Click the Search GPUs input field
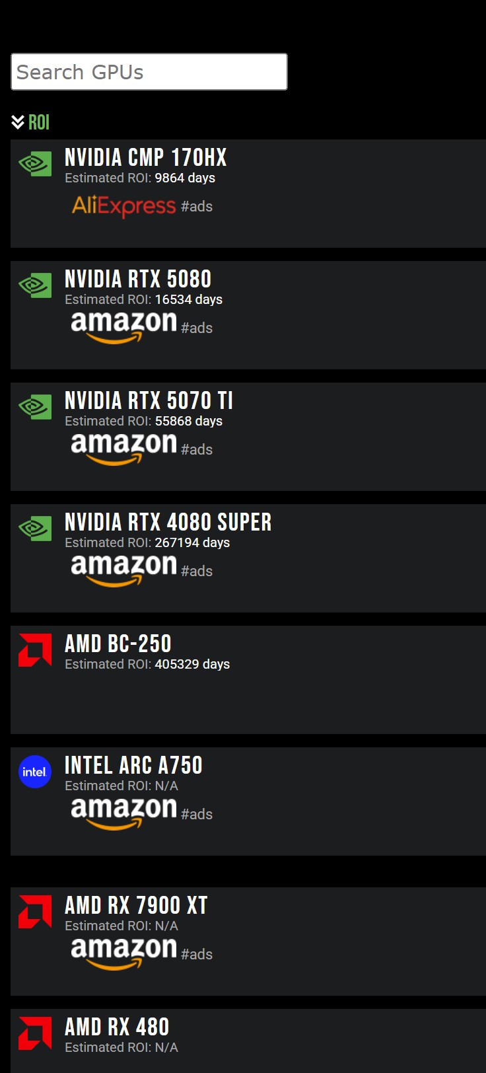The width and height of the screenshot is (486, 1073). [149, 72]
